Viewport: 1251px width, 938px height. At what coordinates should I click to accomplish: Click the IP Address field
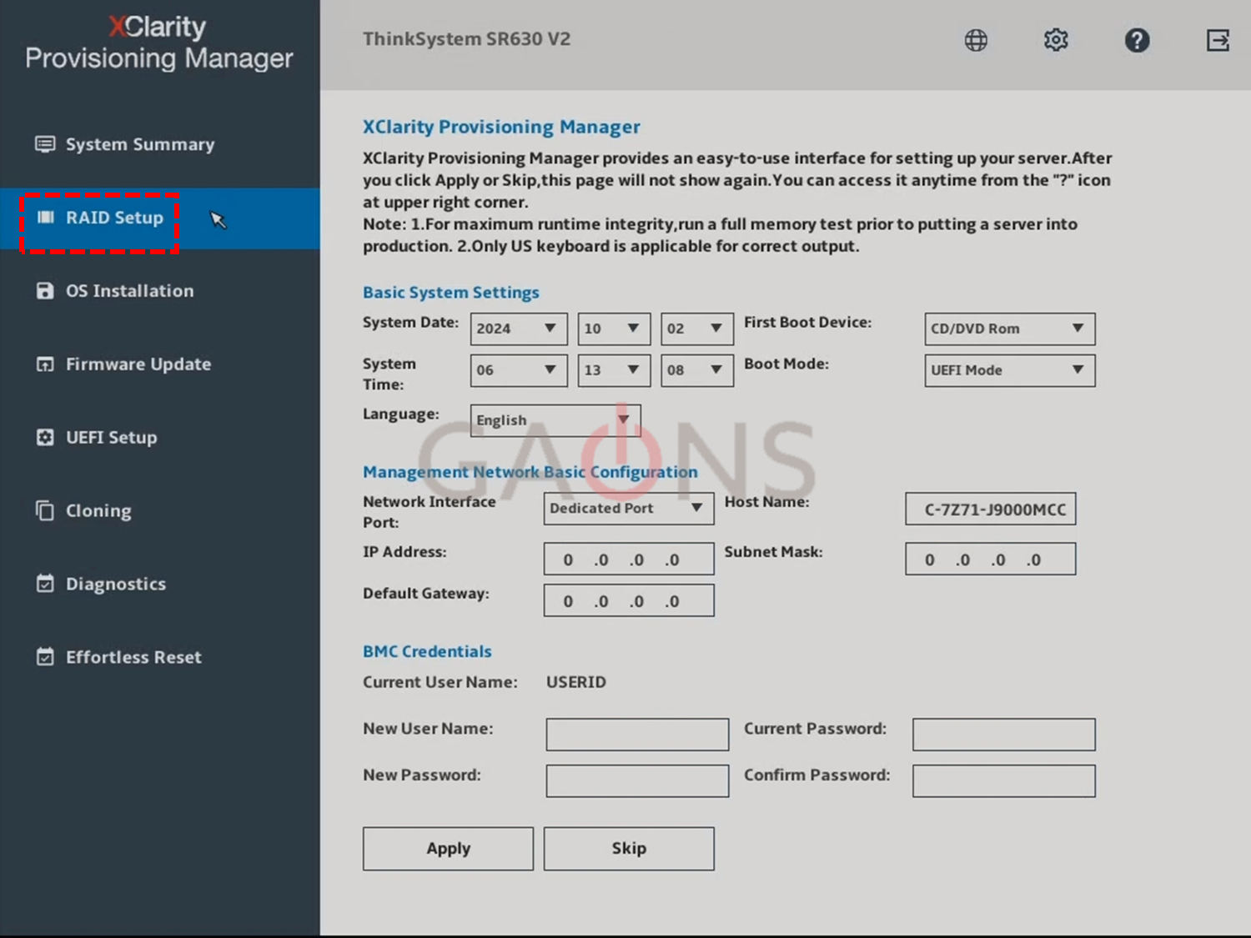[x=629, y=559]
